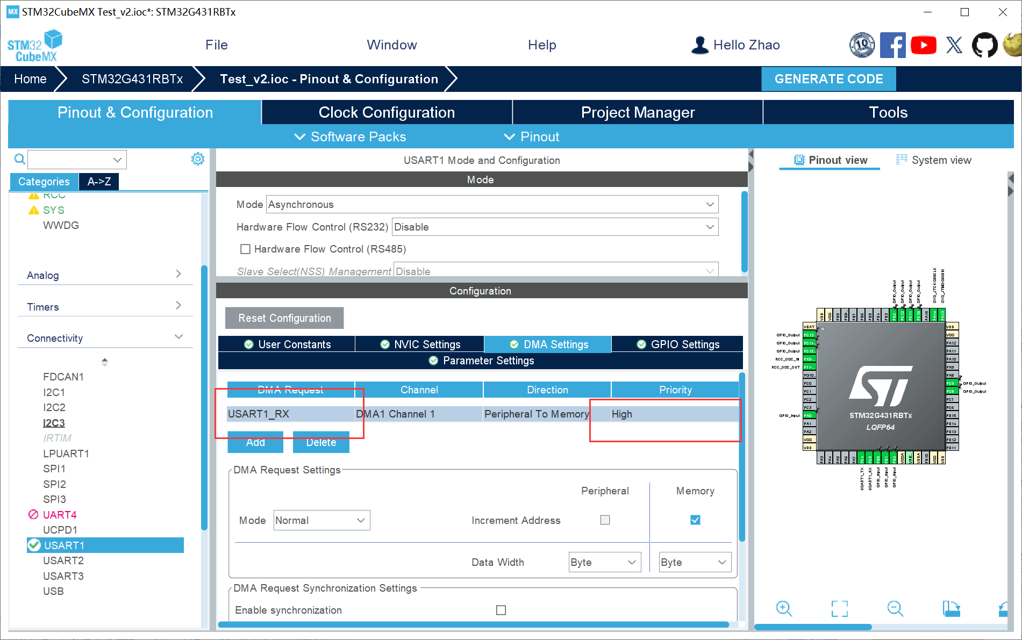Open the categories settings gear icon
Screen dimensions: 1022x640
[x=198, y=159]
